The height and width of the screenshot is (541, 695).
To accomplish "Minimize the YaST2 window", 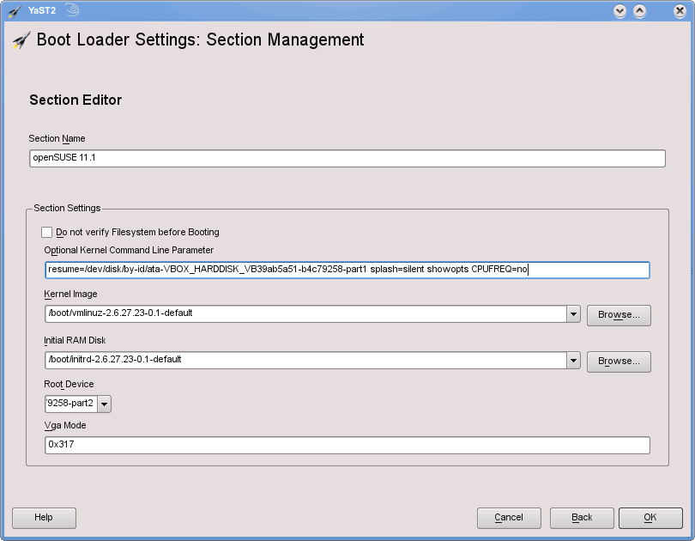I will point(619,11).
